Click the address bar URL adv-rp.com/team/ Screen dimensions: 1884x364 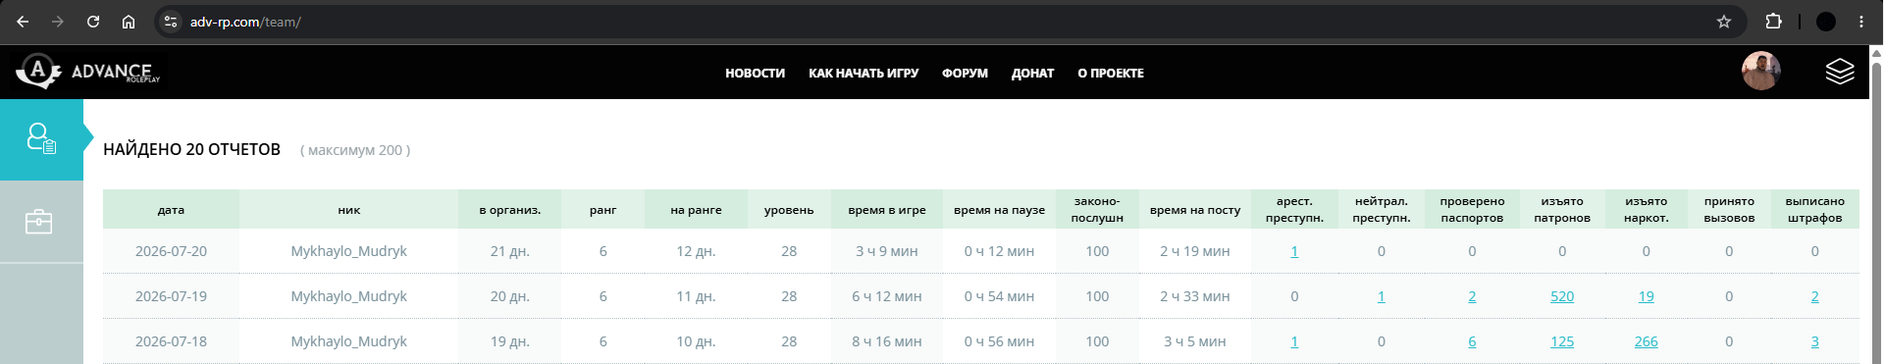tap(245, 22)
